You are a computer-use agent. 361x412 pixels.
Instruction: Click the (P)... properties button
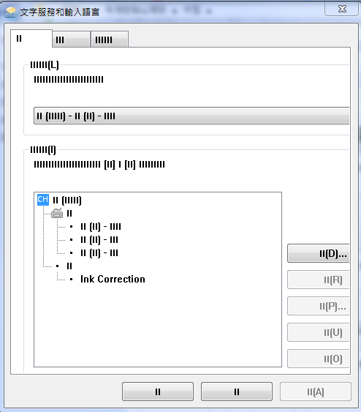319,306
